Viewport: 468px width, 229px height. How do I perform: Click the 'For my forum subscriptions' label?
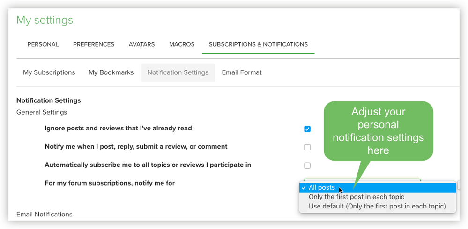109,183
